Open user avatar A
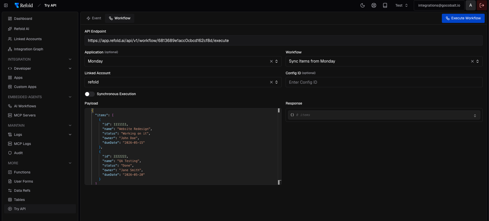Screen dimensions: 489x221 click(471, 5)
